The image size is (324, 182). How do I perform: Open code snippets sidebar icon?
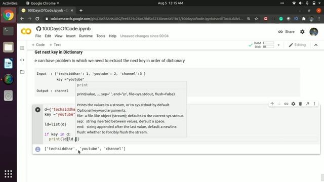pyautogui.click(x=22, y=60)
